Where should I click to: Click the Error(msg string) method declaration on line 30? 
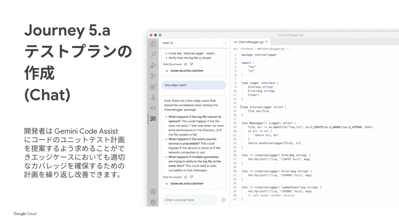(277, 171)
